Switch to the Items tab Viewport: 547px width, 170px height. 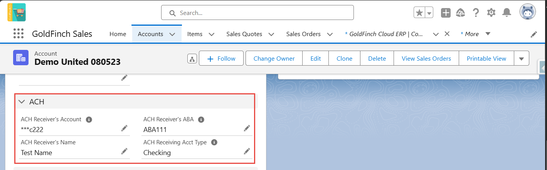coord(195,34)
